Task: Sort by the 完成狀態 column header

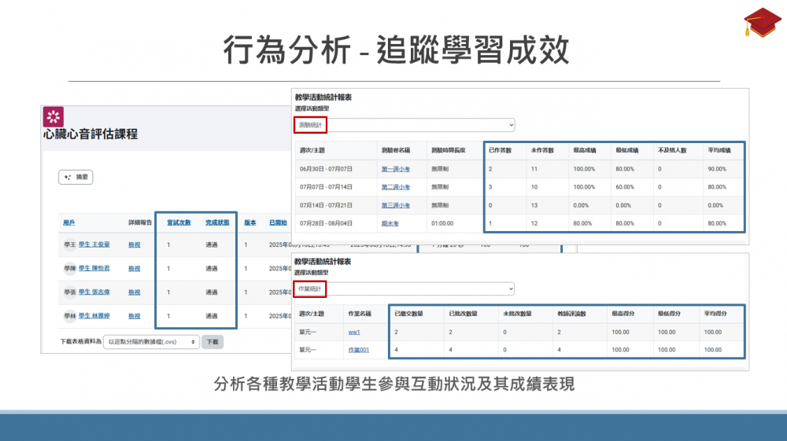Action: [x=216, y=222]
